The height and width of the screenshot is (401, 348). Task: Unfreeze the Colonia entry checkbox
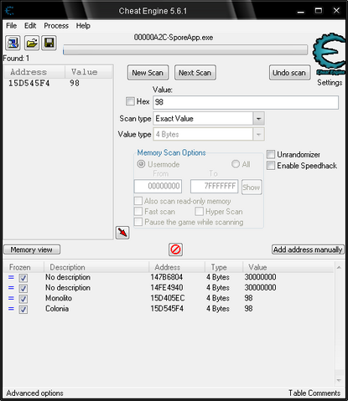point(23,310)
